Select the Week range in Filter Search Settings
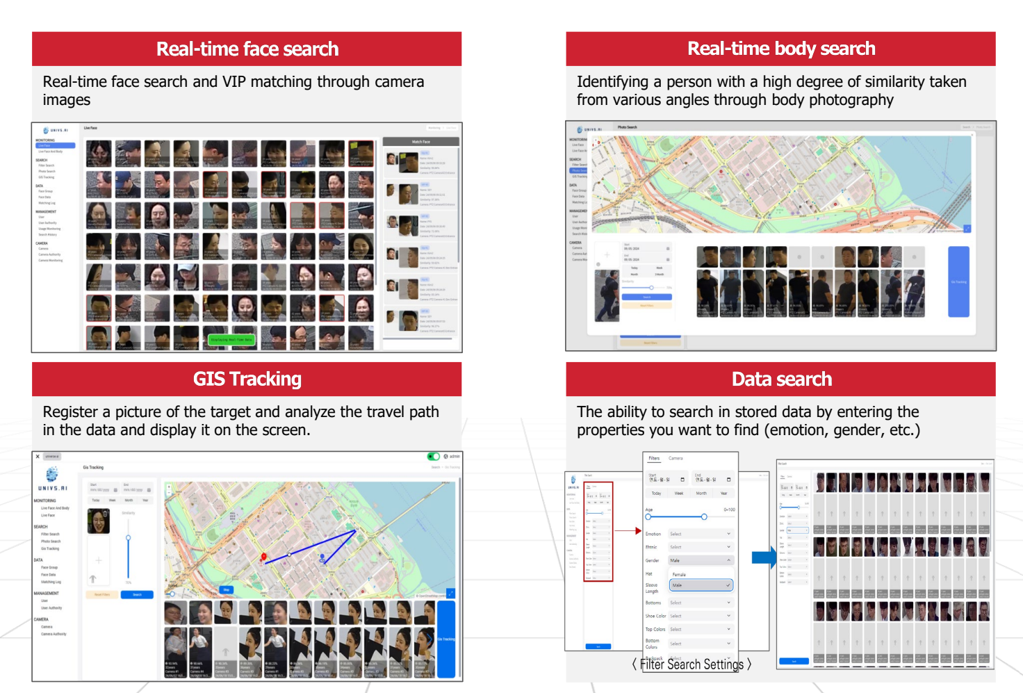The image size is (1023, 693). coord(679,494)
